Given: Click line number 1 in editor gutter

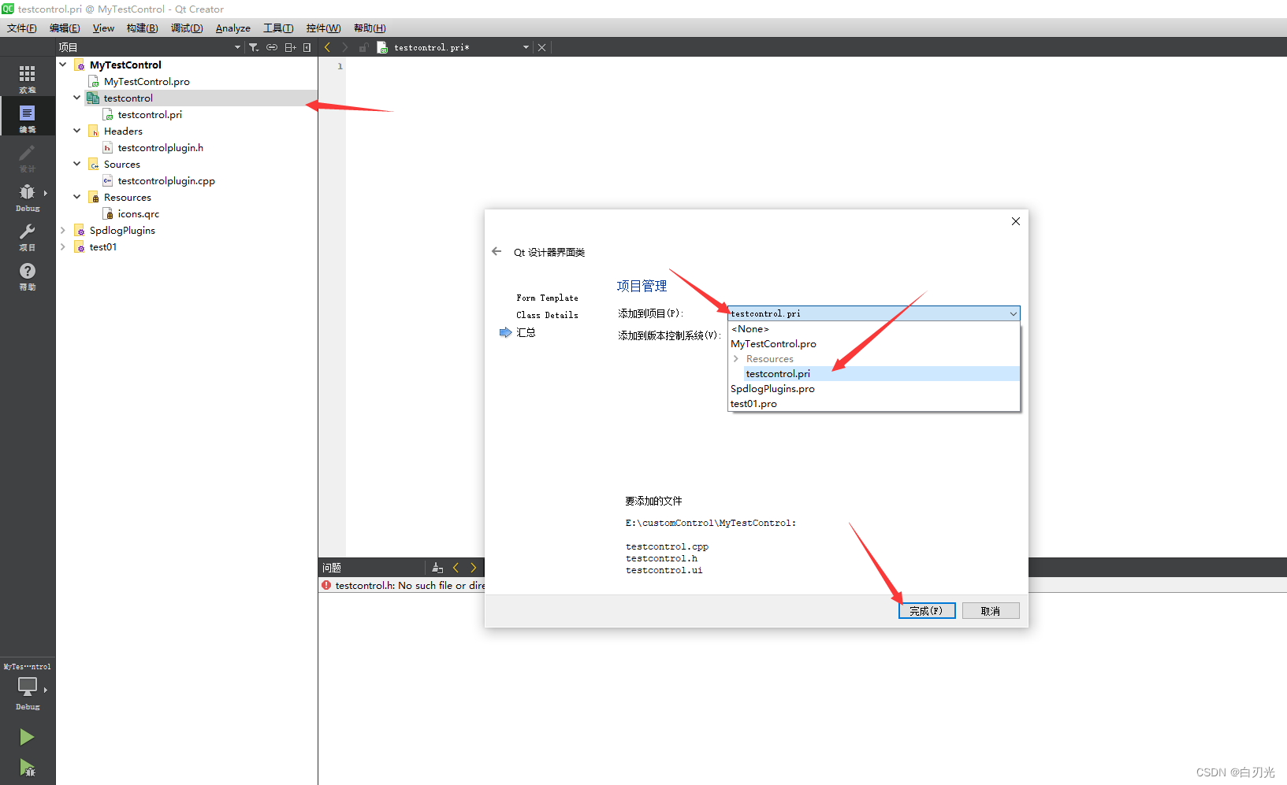Looking at the screenshot, I should click(x=340, y=66).
